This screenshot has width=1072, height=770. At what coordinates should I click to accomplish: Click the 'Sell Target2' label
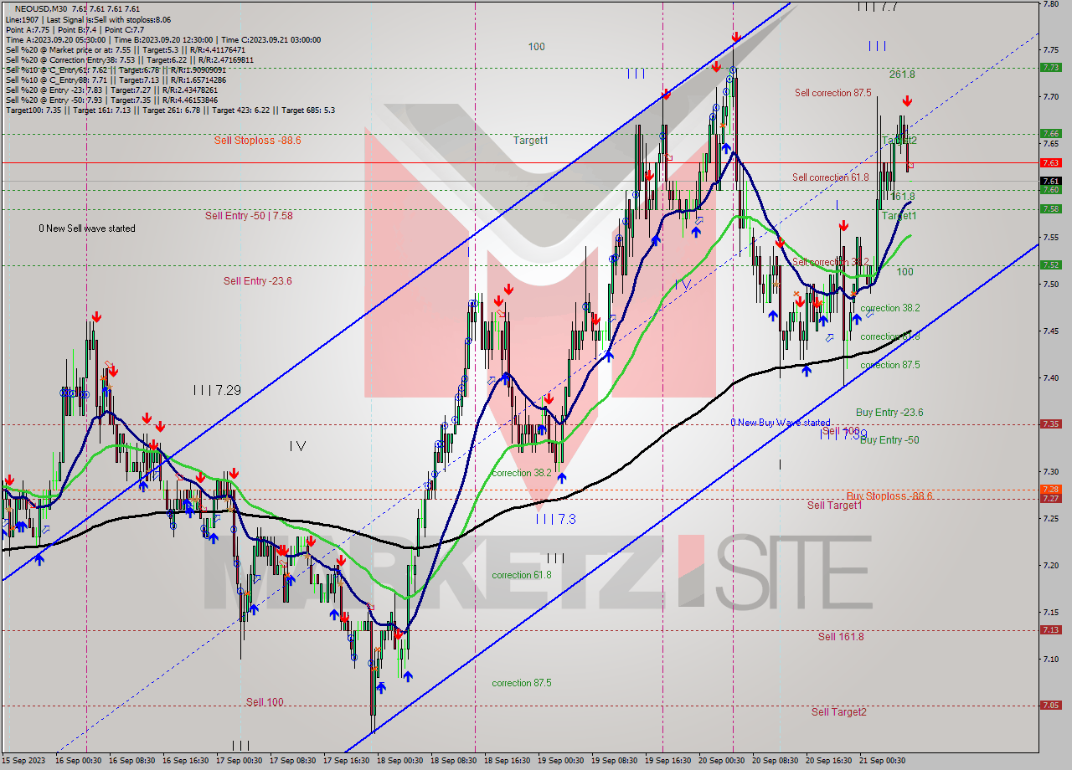[839, 712]
